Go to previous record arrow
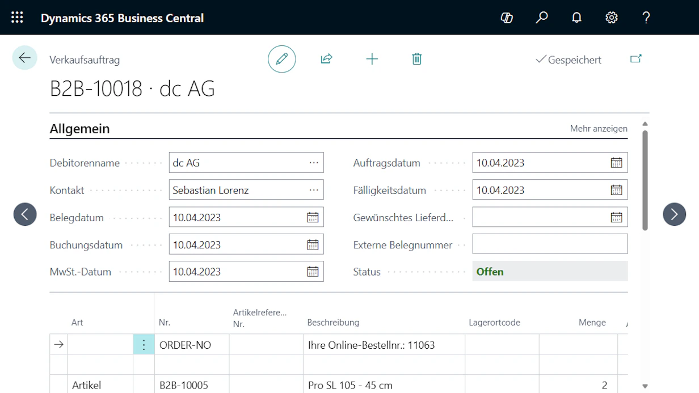The image size is (699, 393). [x=25, y=214]
